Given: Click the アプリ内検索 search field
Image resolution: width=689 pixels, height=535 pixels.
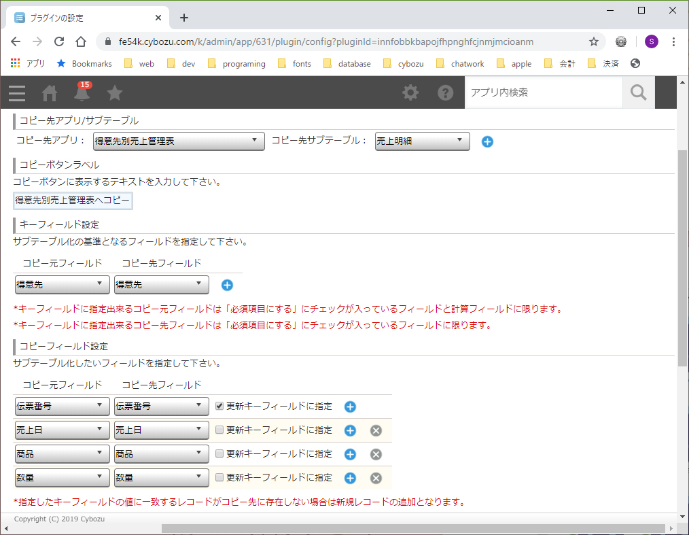Looking at the screenshot, I should tap(544, 92).
